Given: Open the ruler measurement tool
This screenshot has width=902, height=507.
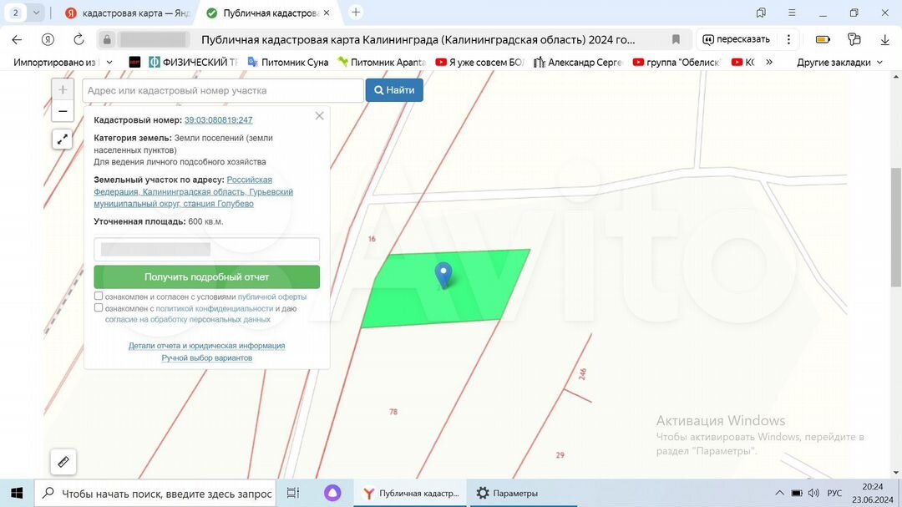Looking at the screenshot, I should pyautogui.click(x=63, y=461).
